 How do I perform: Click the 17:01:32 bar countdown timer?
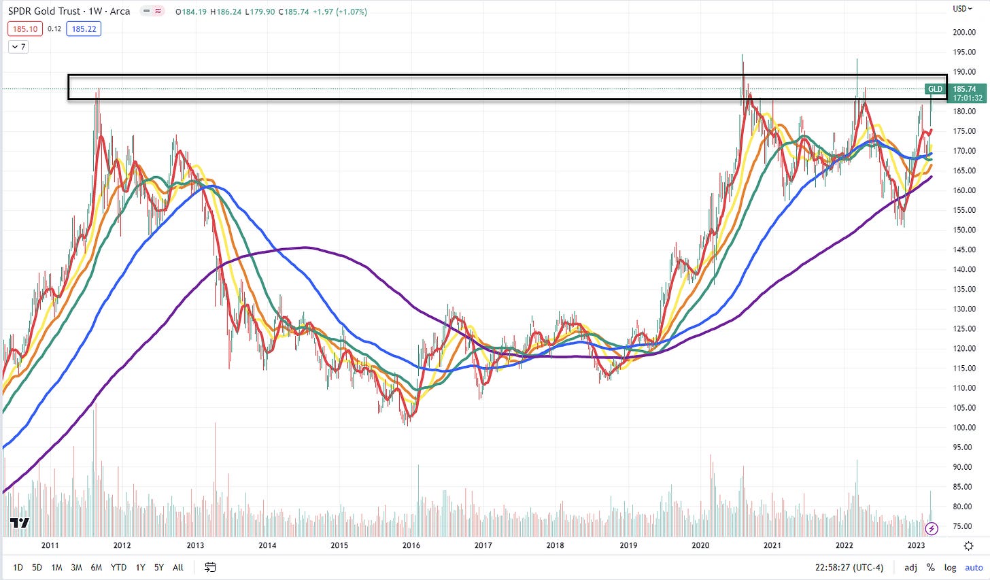click(968, 98)
